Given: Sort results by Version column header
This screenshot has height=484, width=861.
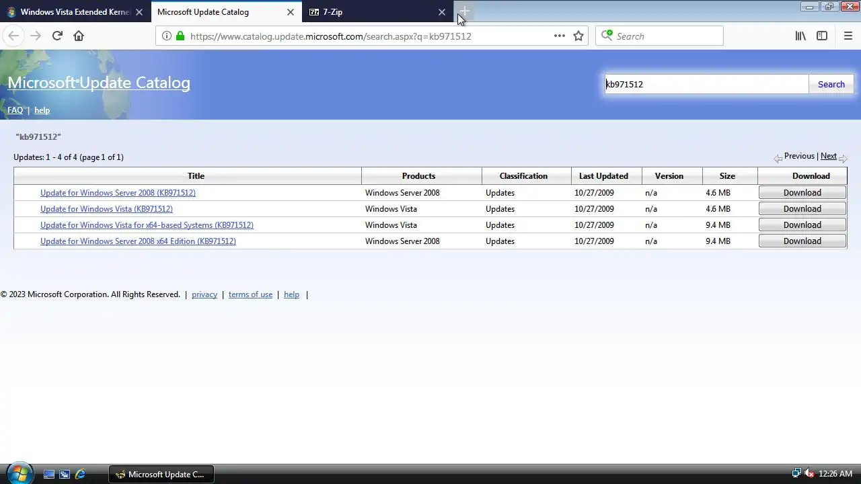Looking at the screenshot, I should (x=669, y=176).
